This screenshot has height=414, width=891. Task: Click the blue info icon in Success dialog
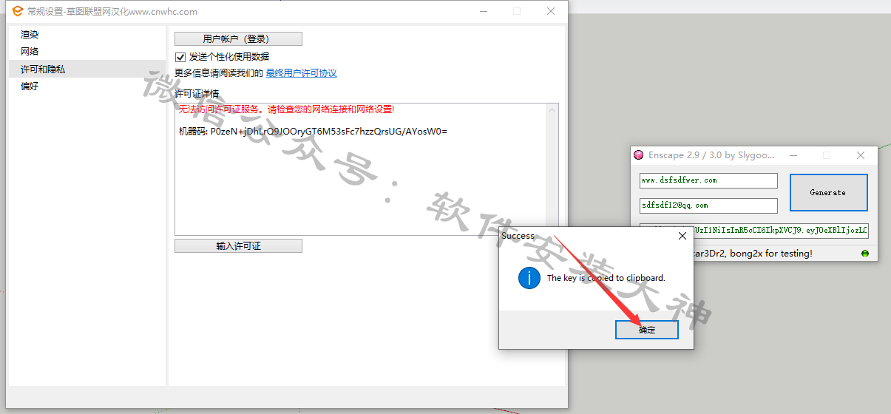[x=529, y=278]
